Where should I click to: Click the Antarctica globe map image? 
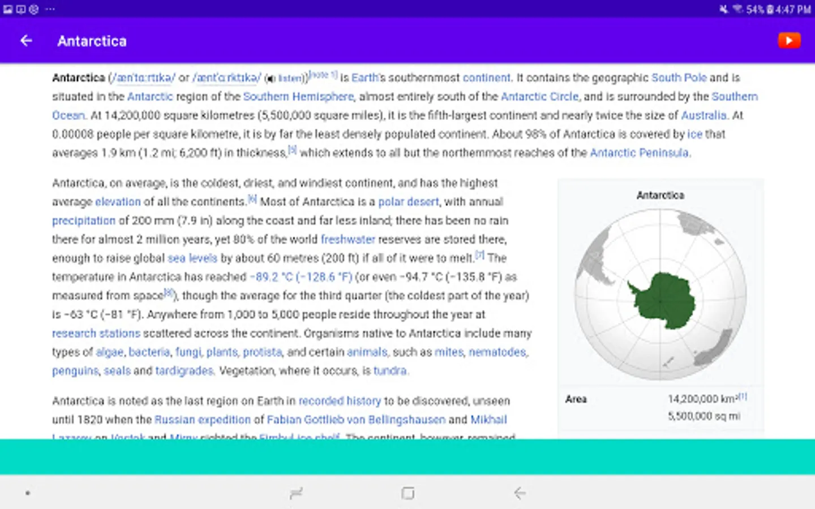coord(660,294)
